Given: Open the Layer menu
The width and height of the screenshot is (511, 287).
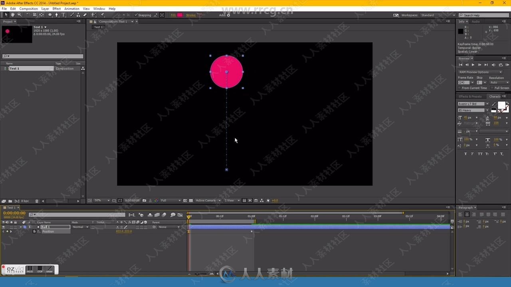Looking at the screenshot, I should (45, 8).
